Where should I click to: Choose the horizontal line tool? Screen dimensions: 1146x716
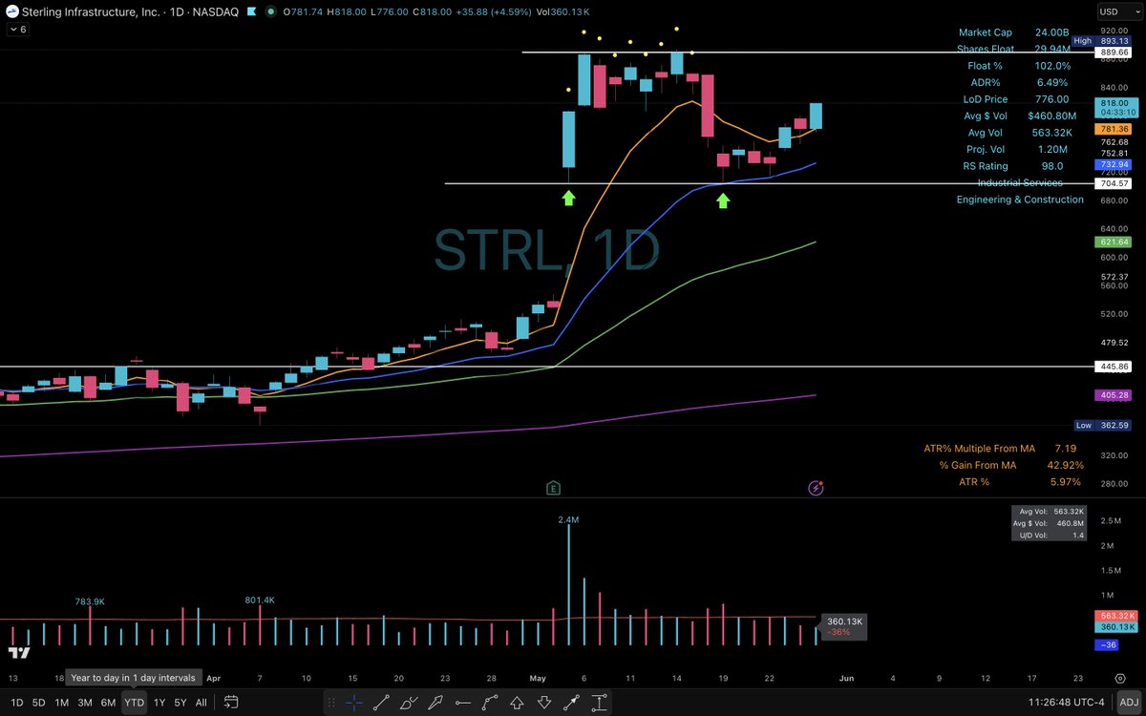tap(463, 703)
